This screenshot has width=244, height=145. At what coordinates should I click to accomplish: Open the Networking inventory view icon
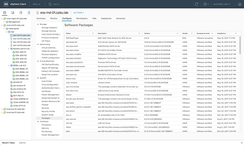point(29,13)
